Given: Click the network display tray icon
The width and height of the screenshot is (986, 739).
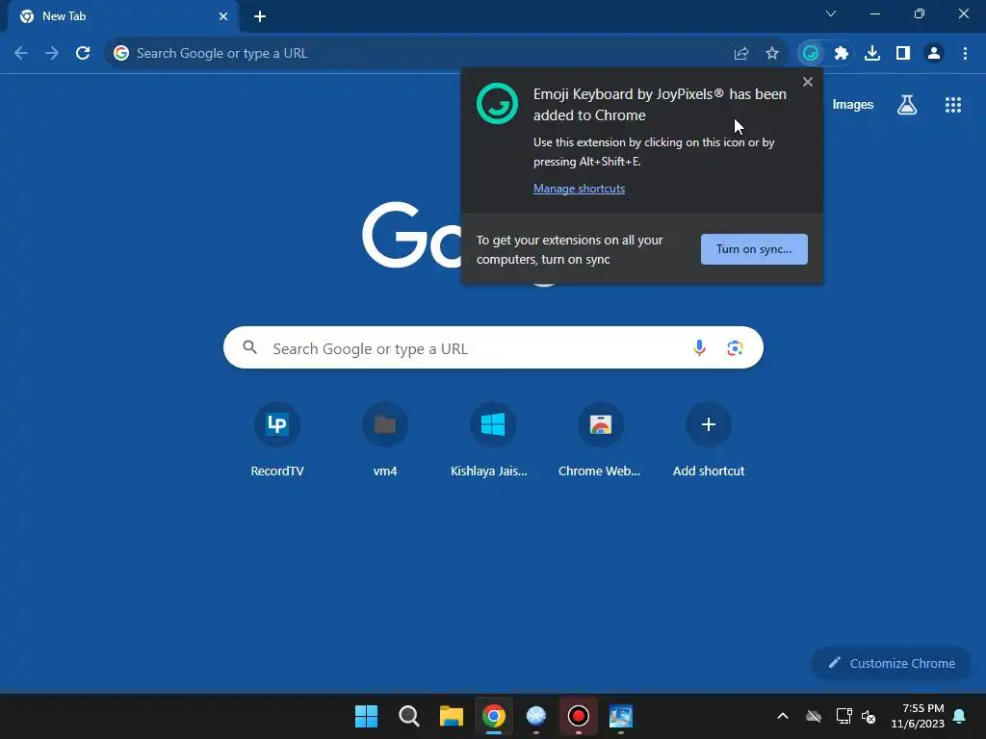Looking at the screenshot, I should pyautogui.click(x=843, y=716).
